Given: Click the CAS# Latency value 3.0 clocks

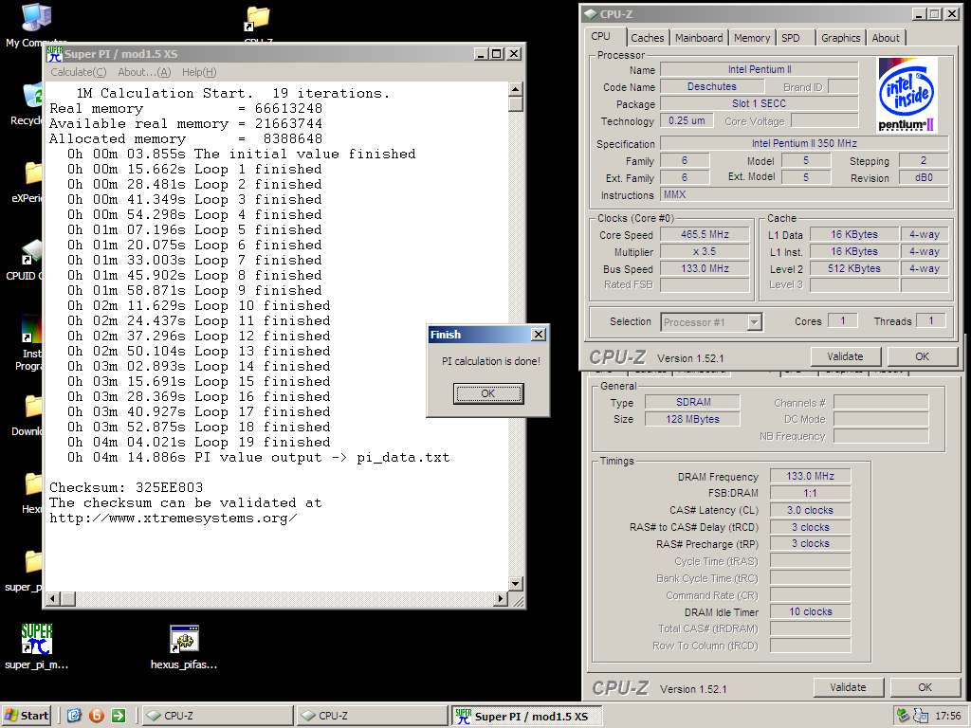Looking at the screenshot, I should point(810,510).
